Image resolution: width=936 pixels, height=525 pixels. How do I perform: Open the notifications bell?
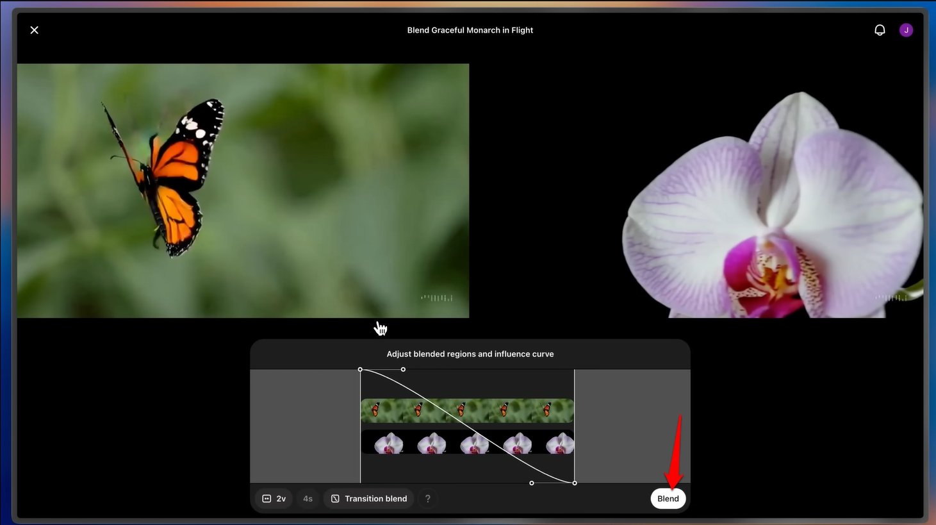coord(880,30)
